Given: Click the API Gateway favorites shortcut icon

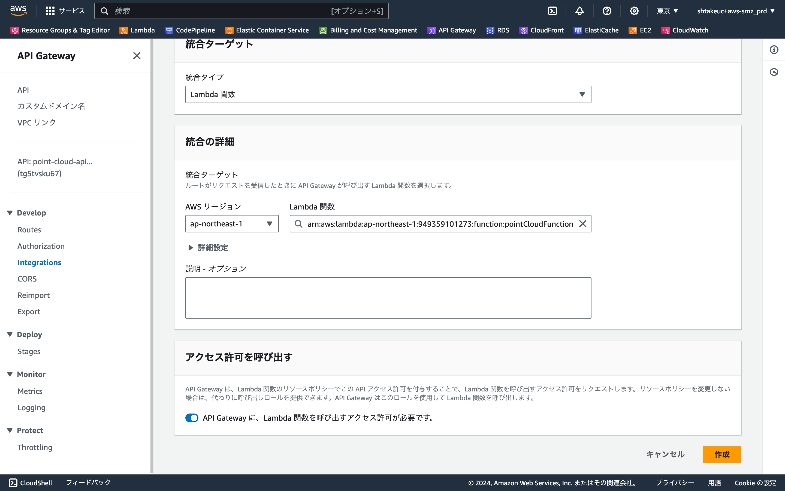Looking at the screenshot, I should coord(431,31).
